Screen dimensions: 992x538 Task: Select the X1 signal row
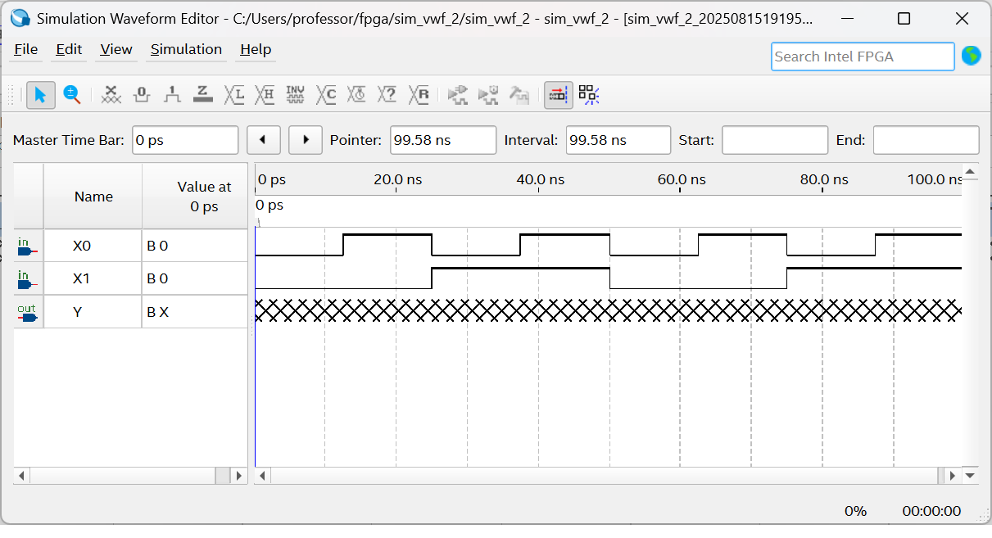pos(82,278)
